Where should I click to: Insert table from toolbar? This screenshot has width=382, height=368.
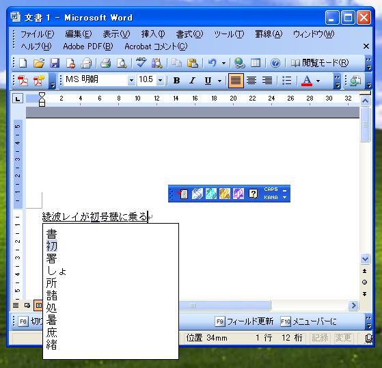tap(256, 63)
